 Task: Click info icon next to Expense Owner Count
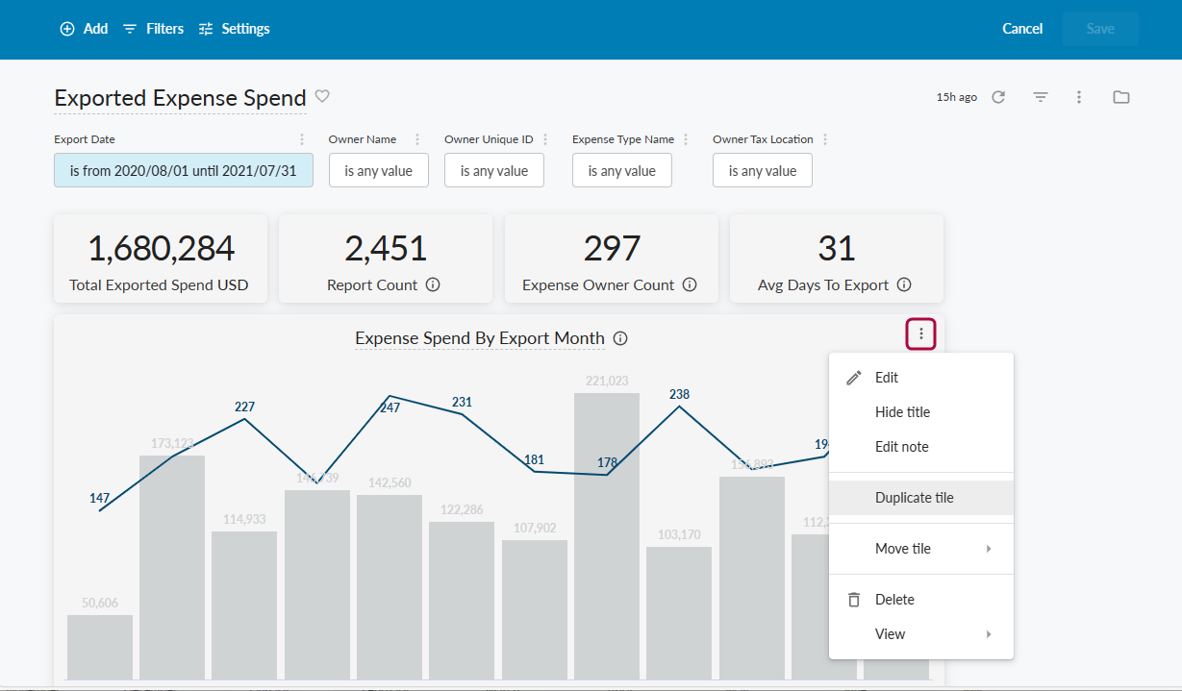coord(690,285)
